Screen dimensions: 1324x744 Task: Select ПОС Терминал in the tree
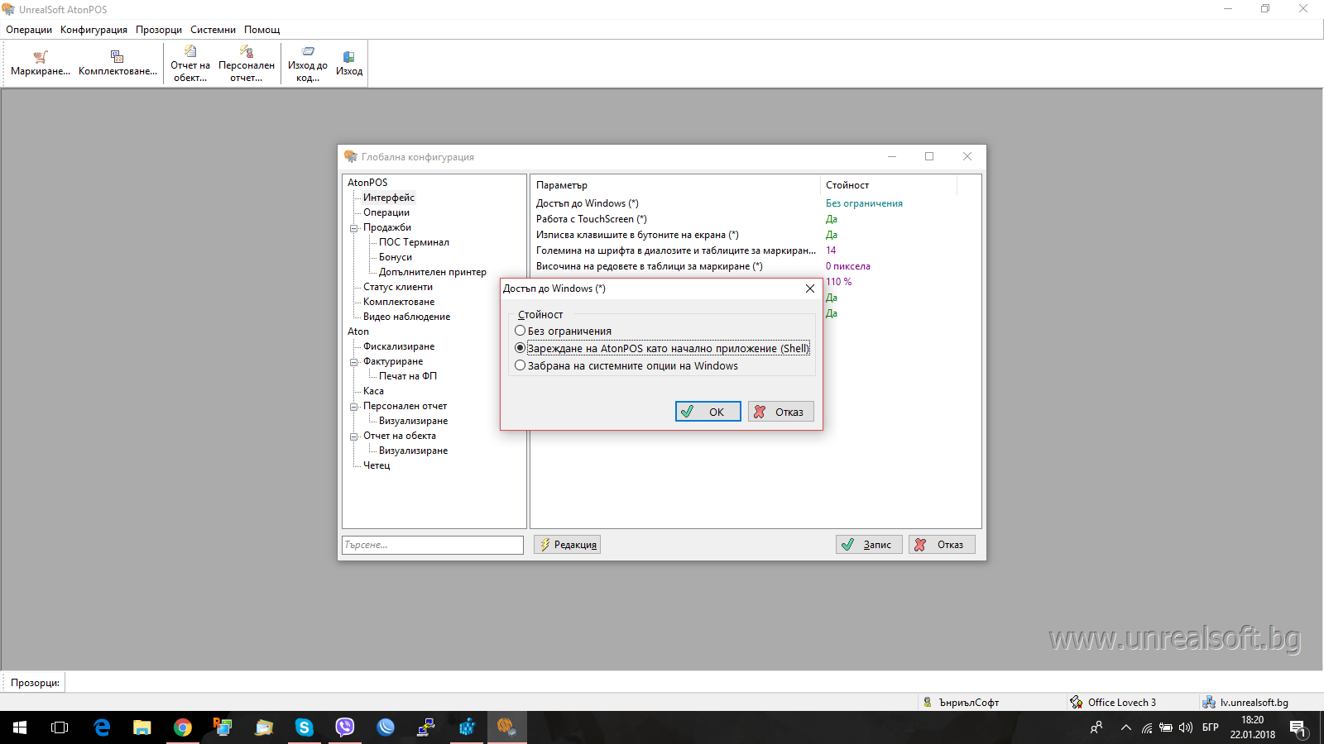pyautogui.click(x=414, y=242)
